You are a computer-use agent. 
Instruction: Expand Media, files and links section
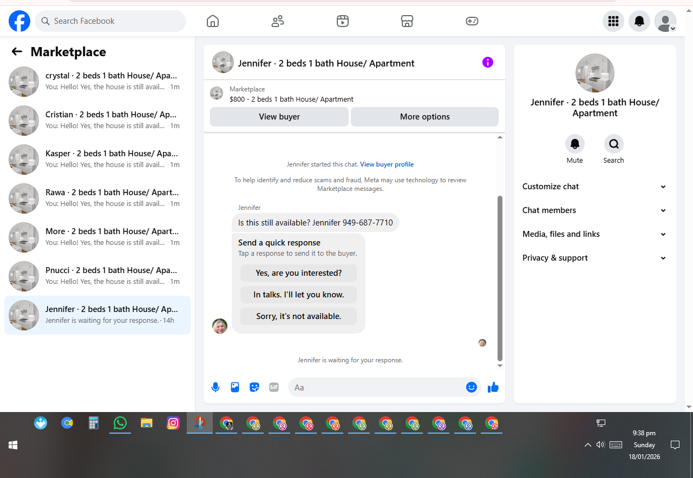[594, 234]
